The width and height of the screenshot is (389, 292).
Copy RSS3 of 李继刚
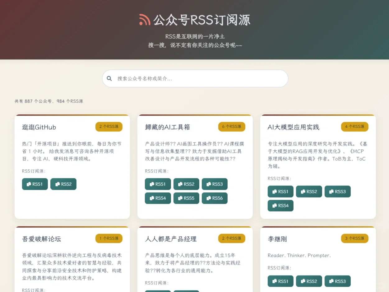(338, 281)
